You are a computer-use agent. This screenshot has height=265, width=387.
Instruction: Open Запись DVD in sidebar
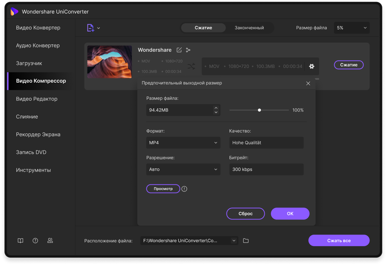(x=31, y=152)
